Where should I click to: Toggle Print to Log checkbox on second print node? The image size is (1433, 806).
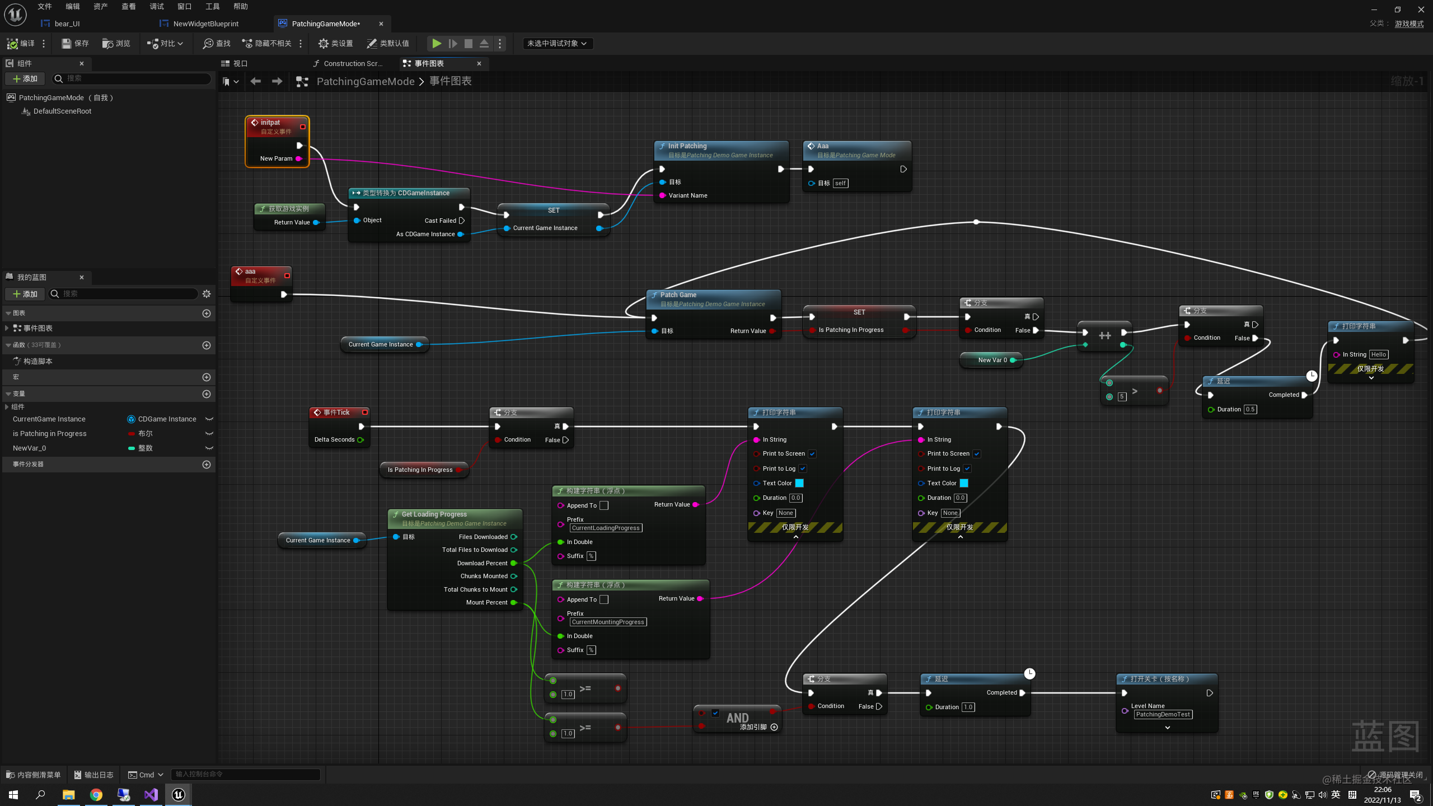[x=967, y=468]
